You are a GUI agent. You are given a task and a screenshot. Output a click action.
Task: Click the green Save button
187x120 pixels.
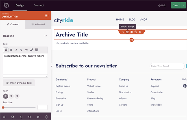[175, 5]
